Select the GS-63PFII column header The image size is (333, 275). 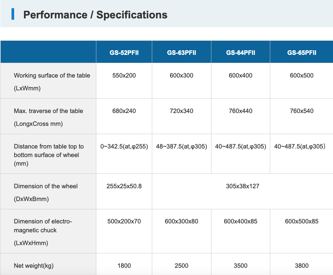pyautogui.click(x=181, y=52)
